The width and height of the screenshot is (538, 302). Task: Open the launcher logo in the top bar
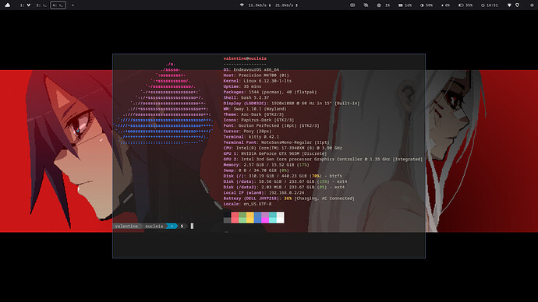click(x=7, y=5)
